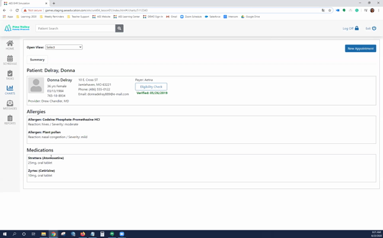
Task: Open the AES Website bookmark
Action: click(101, 17)
